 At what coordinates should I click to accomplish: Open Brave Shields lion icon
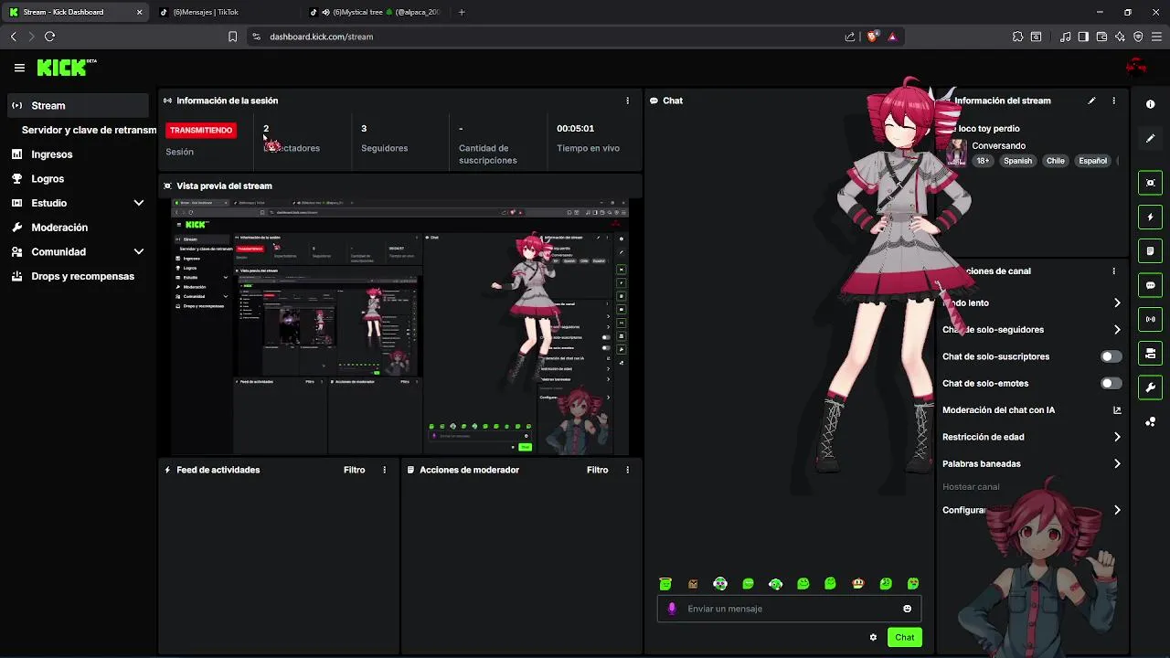click(x=872, y=37)
